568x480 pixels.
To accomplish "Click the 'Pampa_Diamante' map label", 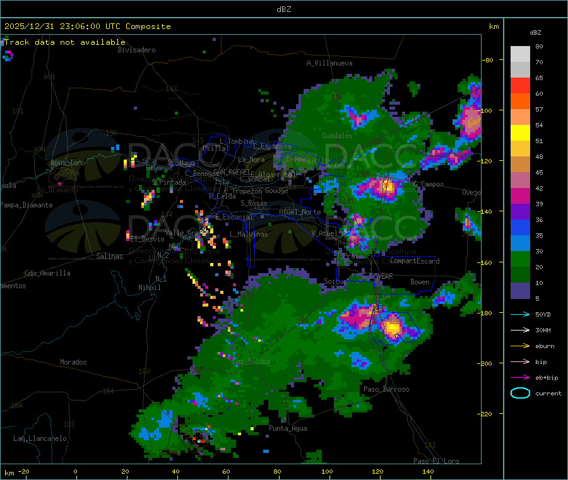I will point(27,205).
